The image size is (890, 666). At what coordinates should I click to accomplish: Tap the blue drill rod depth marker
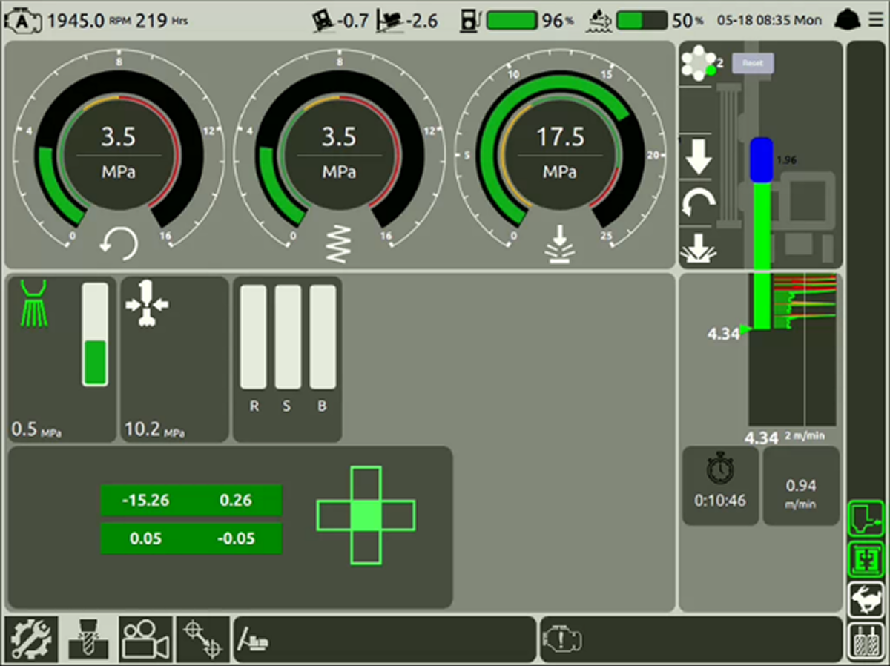point(762,160)
